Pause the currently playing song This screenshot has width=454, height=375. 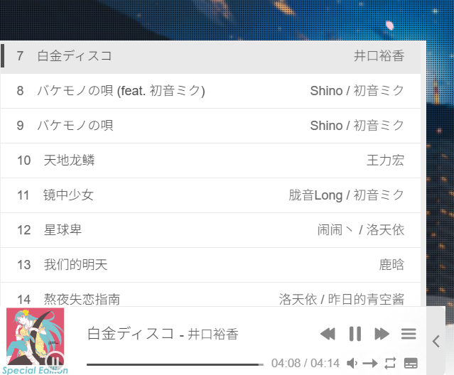[355, 334]
